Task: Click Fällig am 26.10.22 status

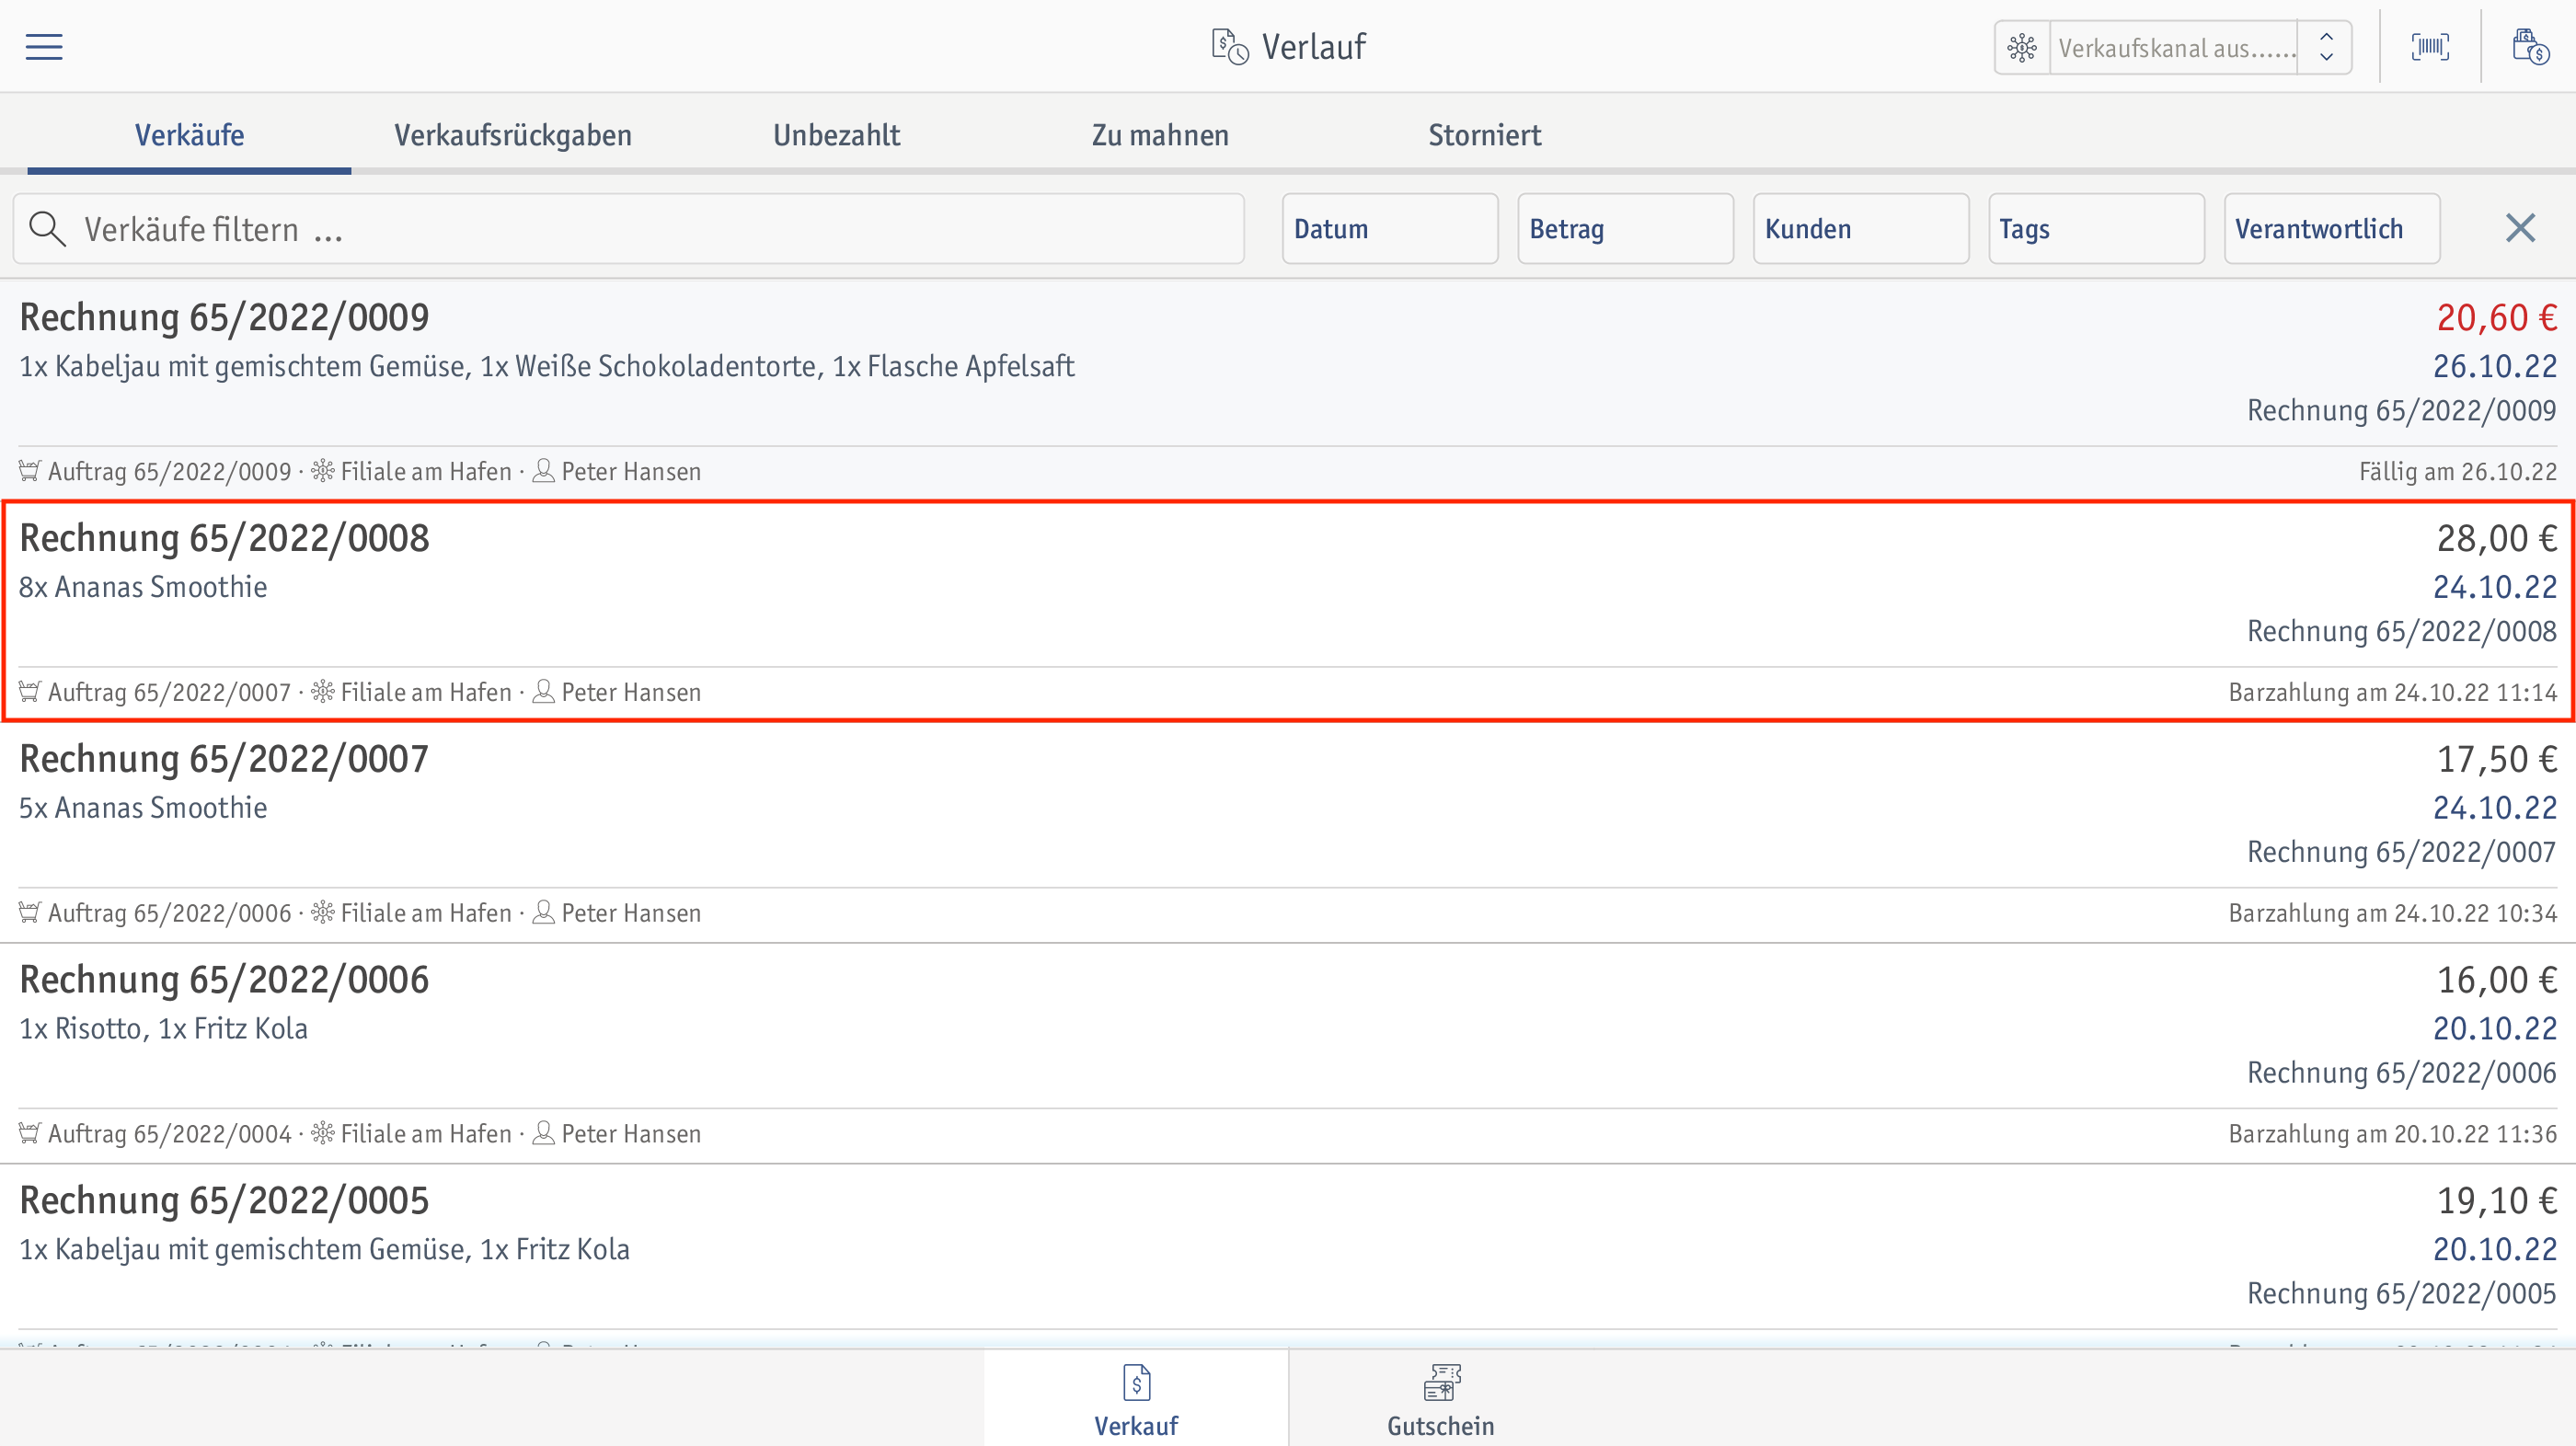Action: coord(2458,471)
